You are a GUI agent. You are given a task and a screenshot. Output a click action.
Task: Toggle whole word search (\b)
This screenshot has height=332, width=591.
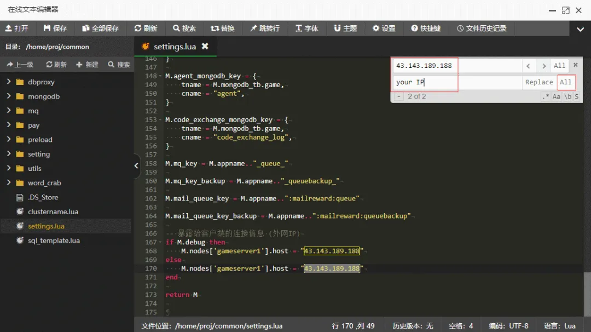(567, 96)
